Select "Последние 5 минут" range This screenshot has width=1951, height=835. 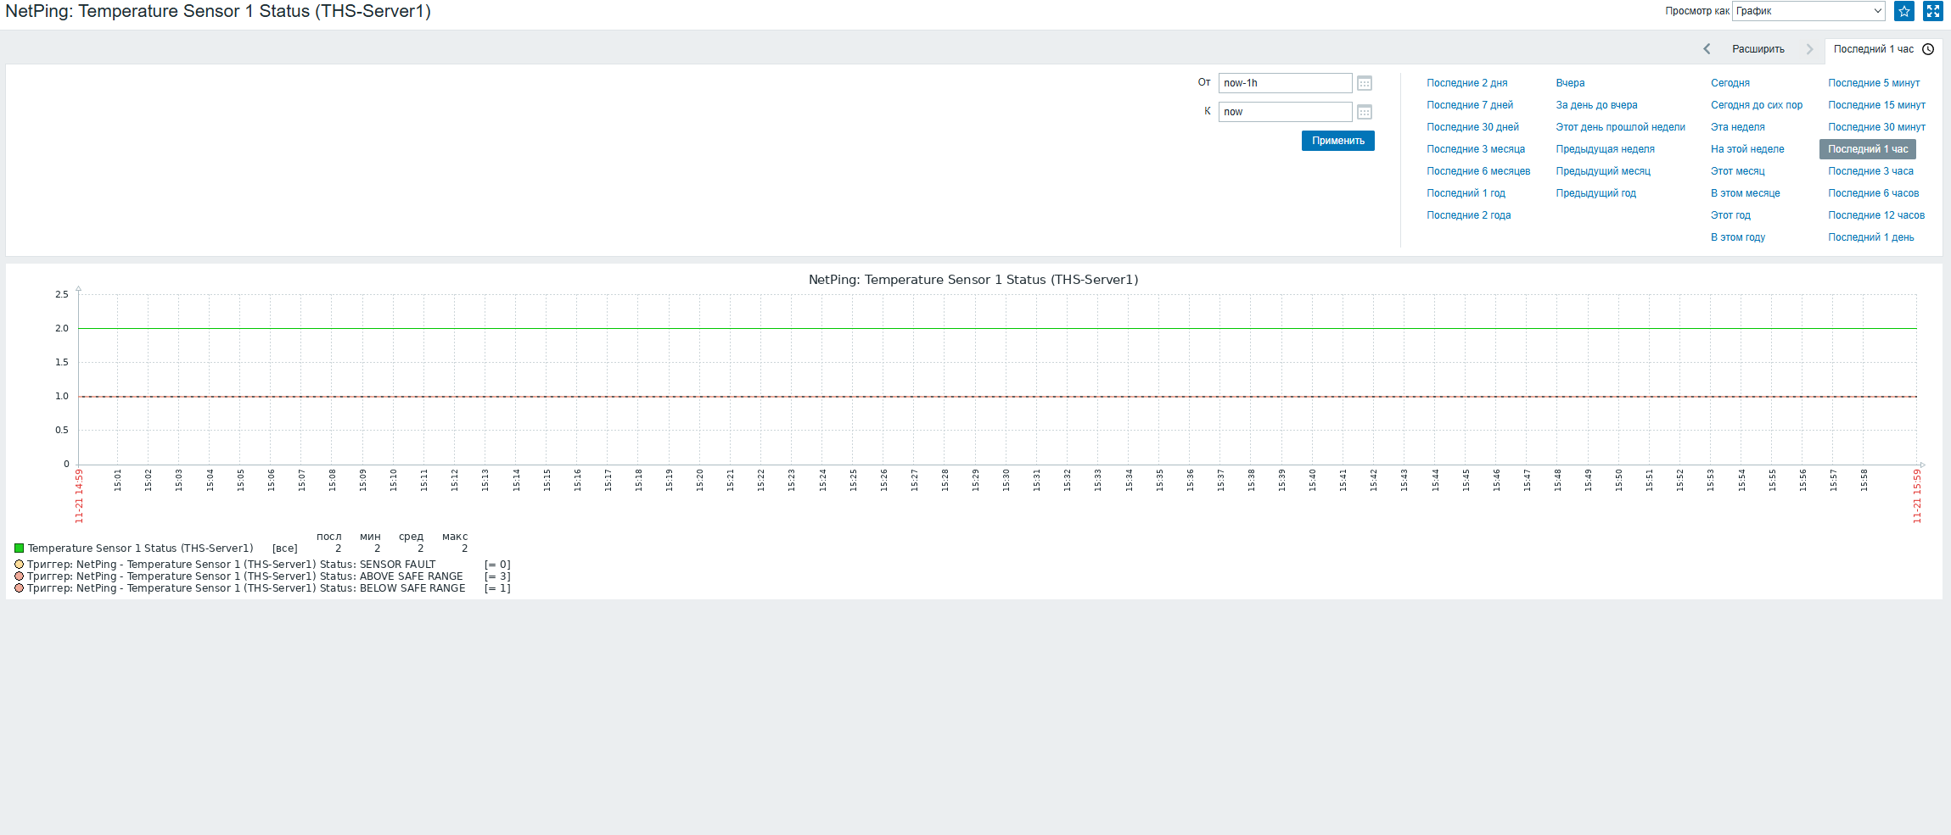pos(1874,83)
